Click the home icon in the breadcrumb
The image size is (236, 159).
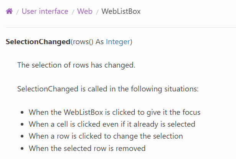pos(9,11)
